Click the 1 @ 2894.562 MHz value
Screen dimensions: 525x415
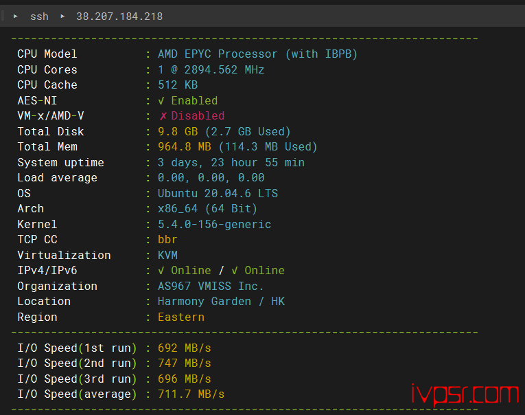pyautogui.click(x=211, y=69)
